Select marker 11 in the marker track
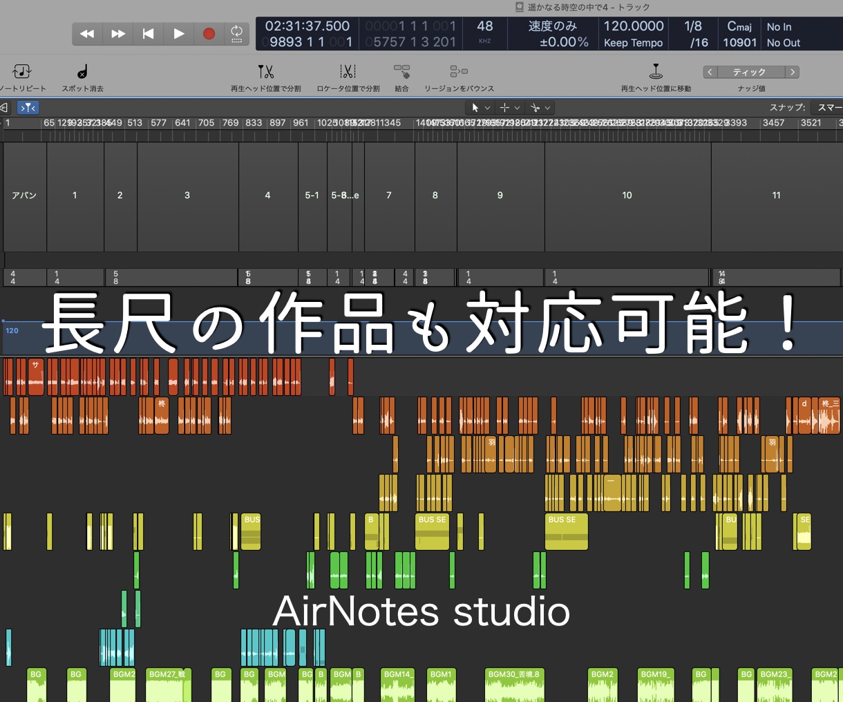 click(x=777, y=196)
